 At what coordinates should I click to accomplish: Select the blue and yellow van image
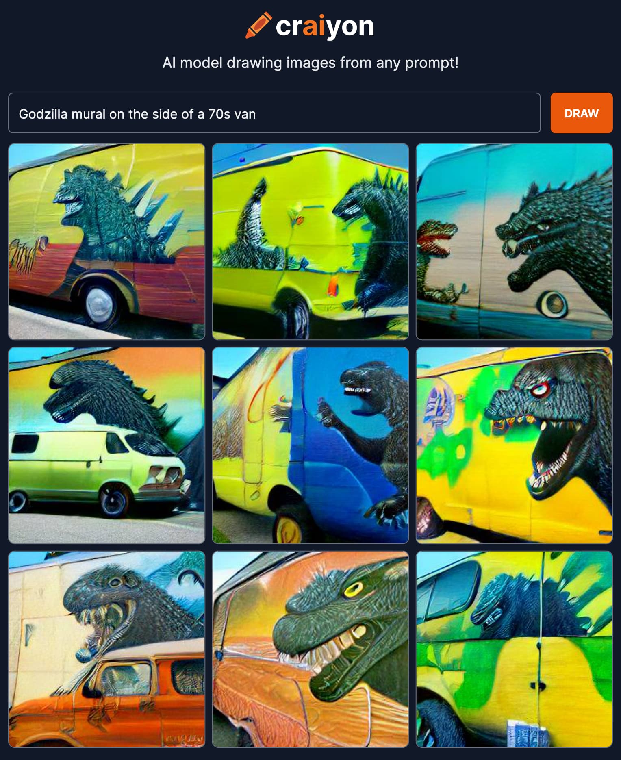tap(310, 445)
